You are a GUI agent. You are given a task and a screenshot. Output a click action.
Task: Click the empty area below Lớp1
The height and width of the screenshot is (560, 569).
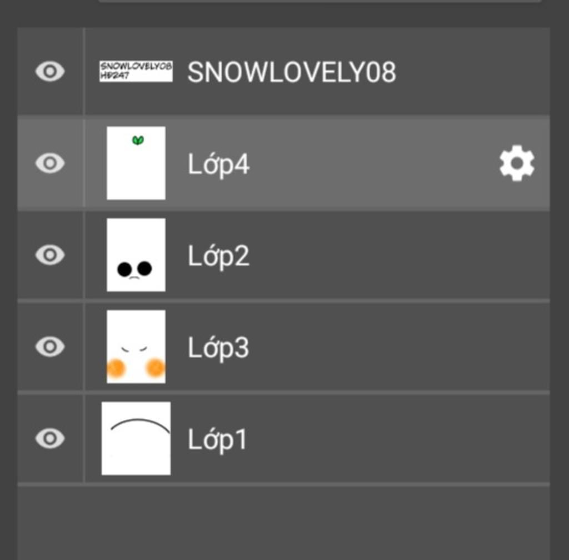283,523
